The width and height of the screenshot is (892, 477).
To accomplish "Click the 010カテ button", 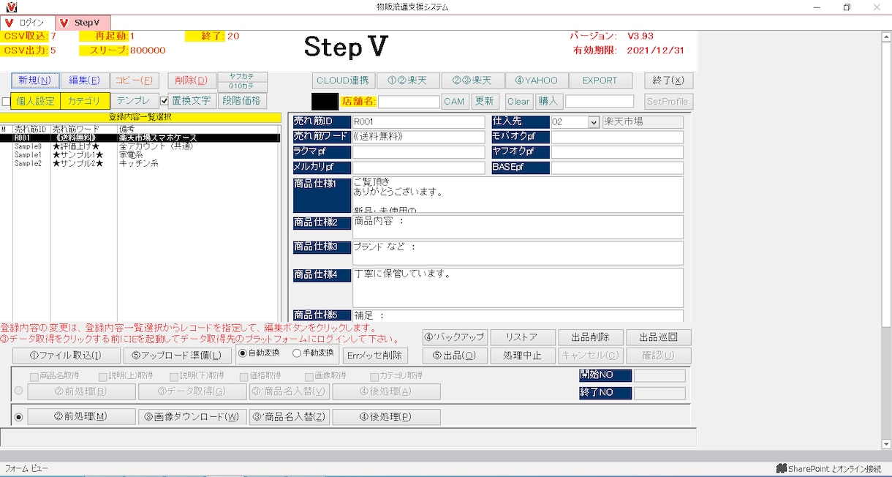I will pos(242,86).
